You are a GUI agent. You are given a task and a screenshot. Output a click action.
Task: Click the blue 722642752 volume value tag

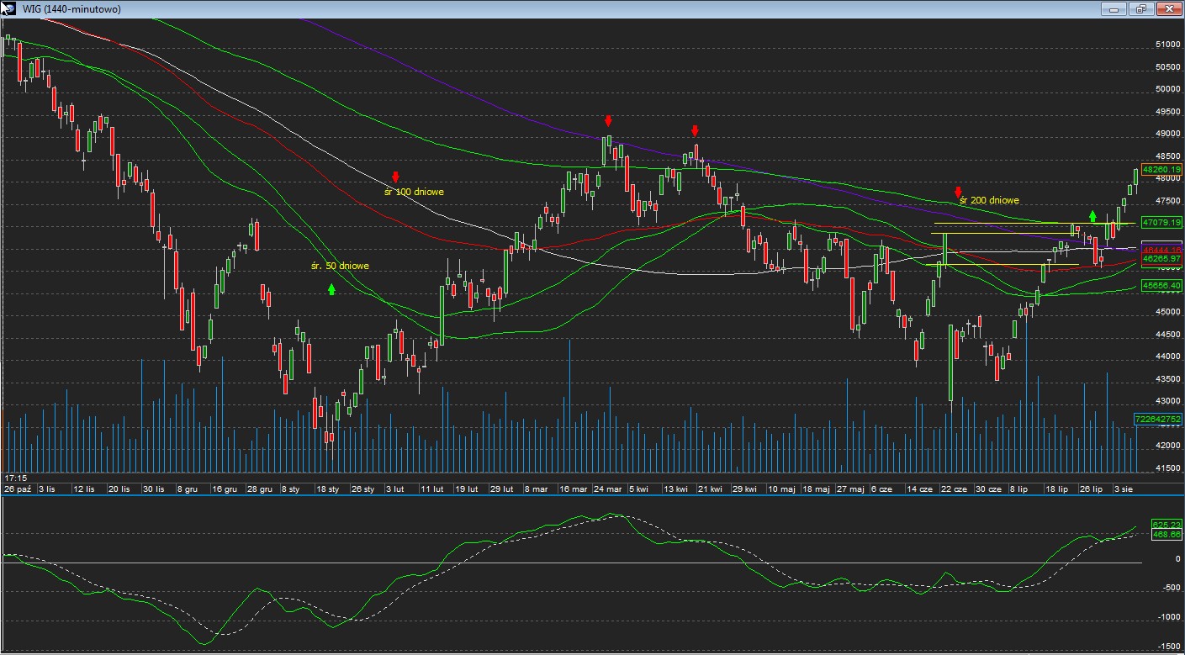click(x=1158, y=418)
